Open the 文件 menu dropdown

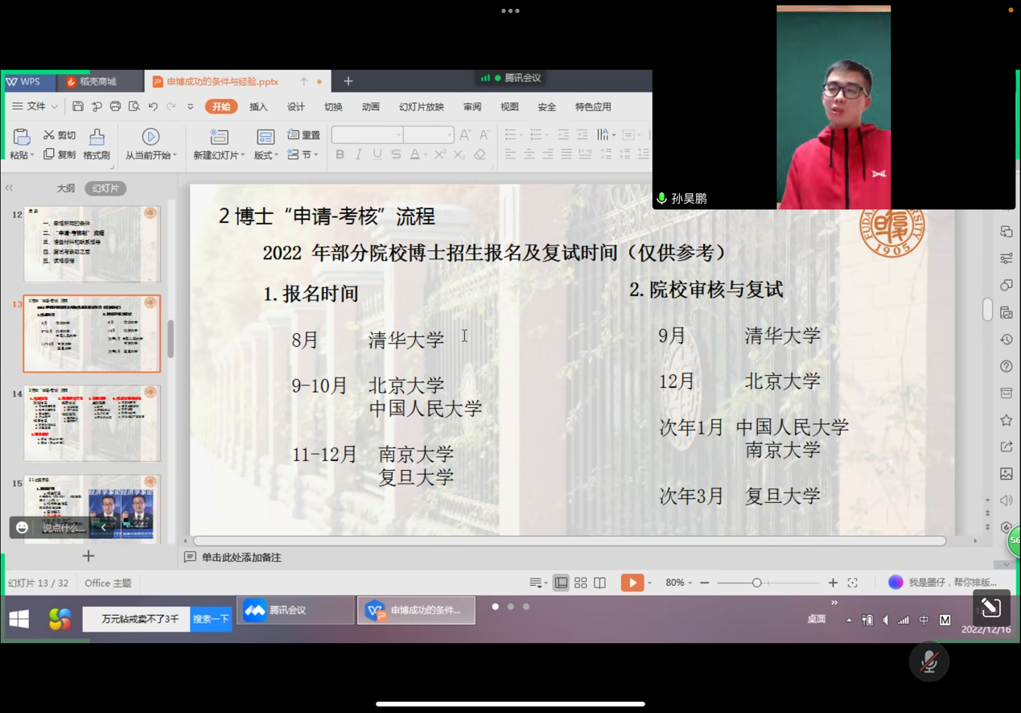(35, 106)
